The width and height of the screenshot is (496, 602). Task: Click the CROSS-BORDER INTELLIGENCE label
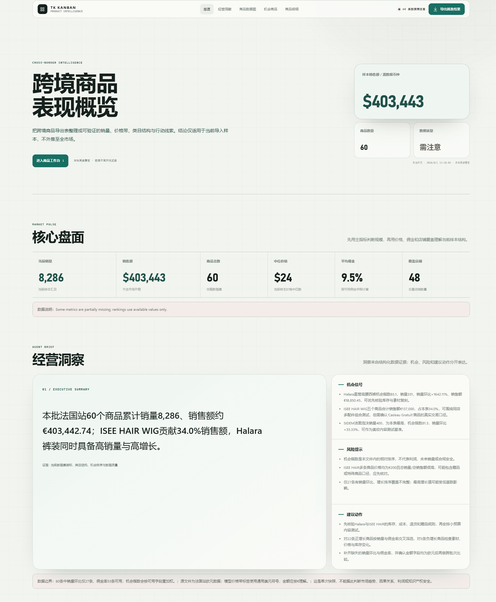[57, 63]
